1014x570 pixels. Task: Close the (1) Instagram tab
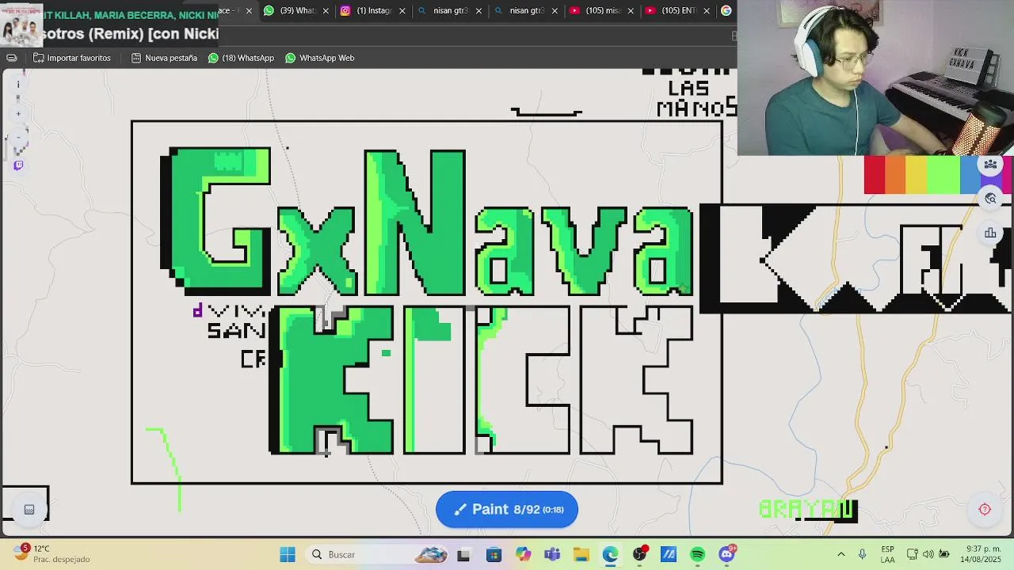coord(402,11)
